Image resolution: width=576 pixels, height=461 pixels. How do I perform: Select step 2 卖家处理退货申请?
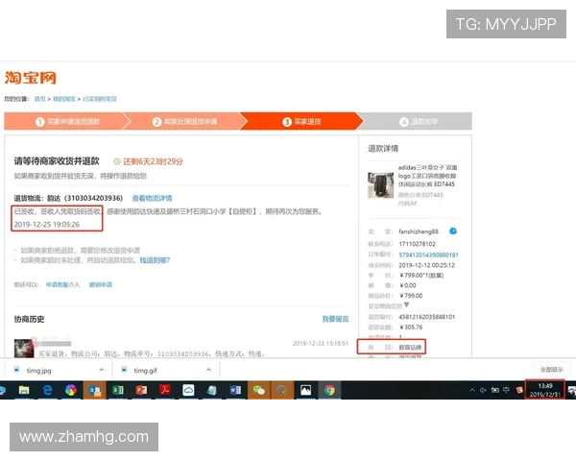tap(184, 121)
